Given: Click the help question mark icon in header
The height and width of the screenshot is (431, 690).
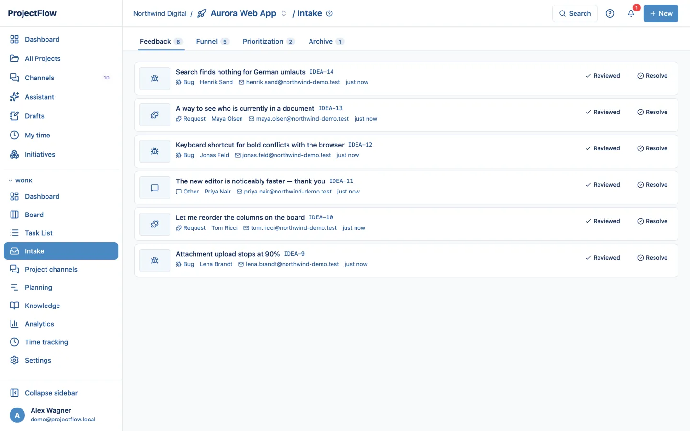Looking at the screenshot, I should 610,13.
